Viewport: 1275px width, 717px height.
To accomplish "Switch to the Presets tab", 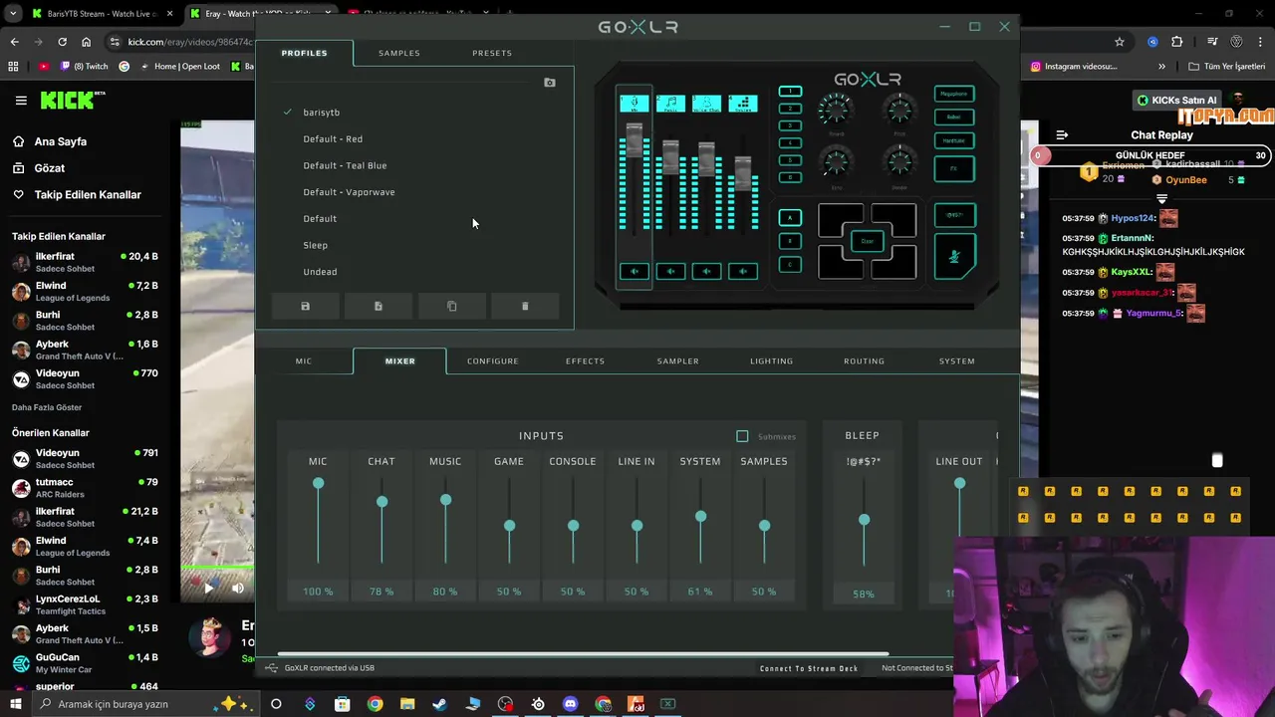I will point(492,53).
